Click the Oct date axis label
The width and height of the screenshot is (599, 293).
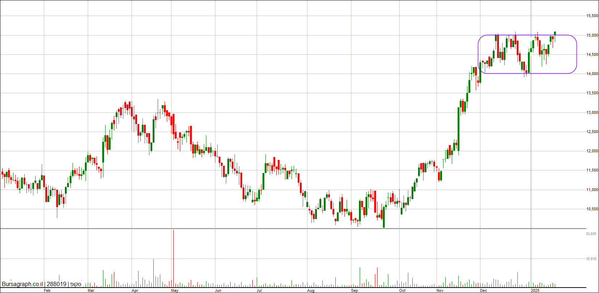tap(402, 291)
